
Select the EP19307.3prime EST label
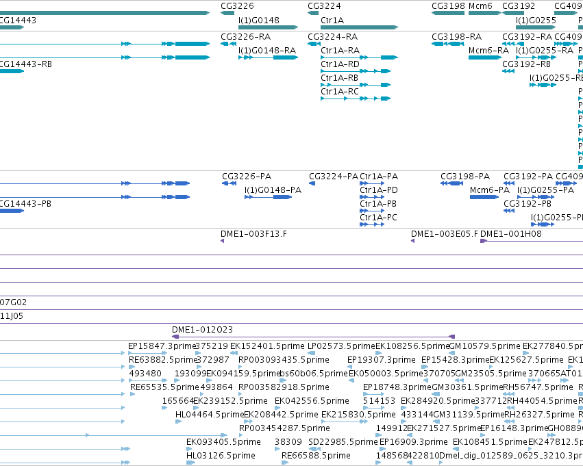pos(382,359)
